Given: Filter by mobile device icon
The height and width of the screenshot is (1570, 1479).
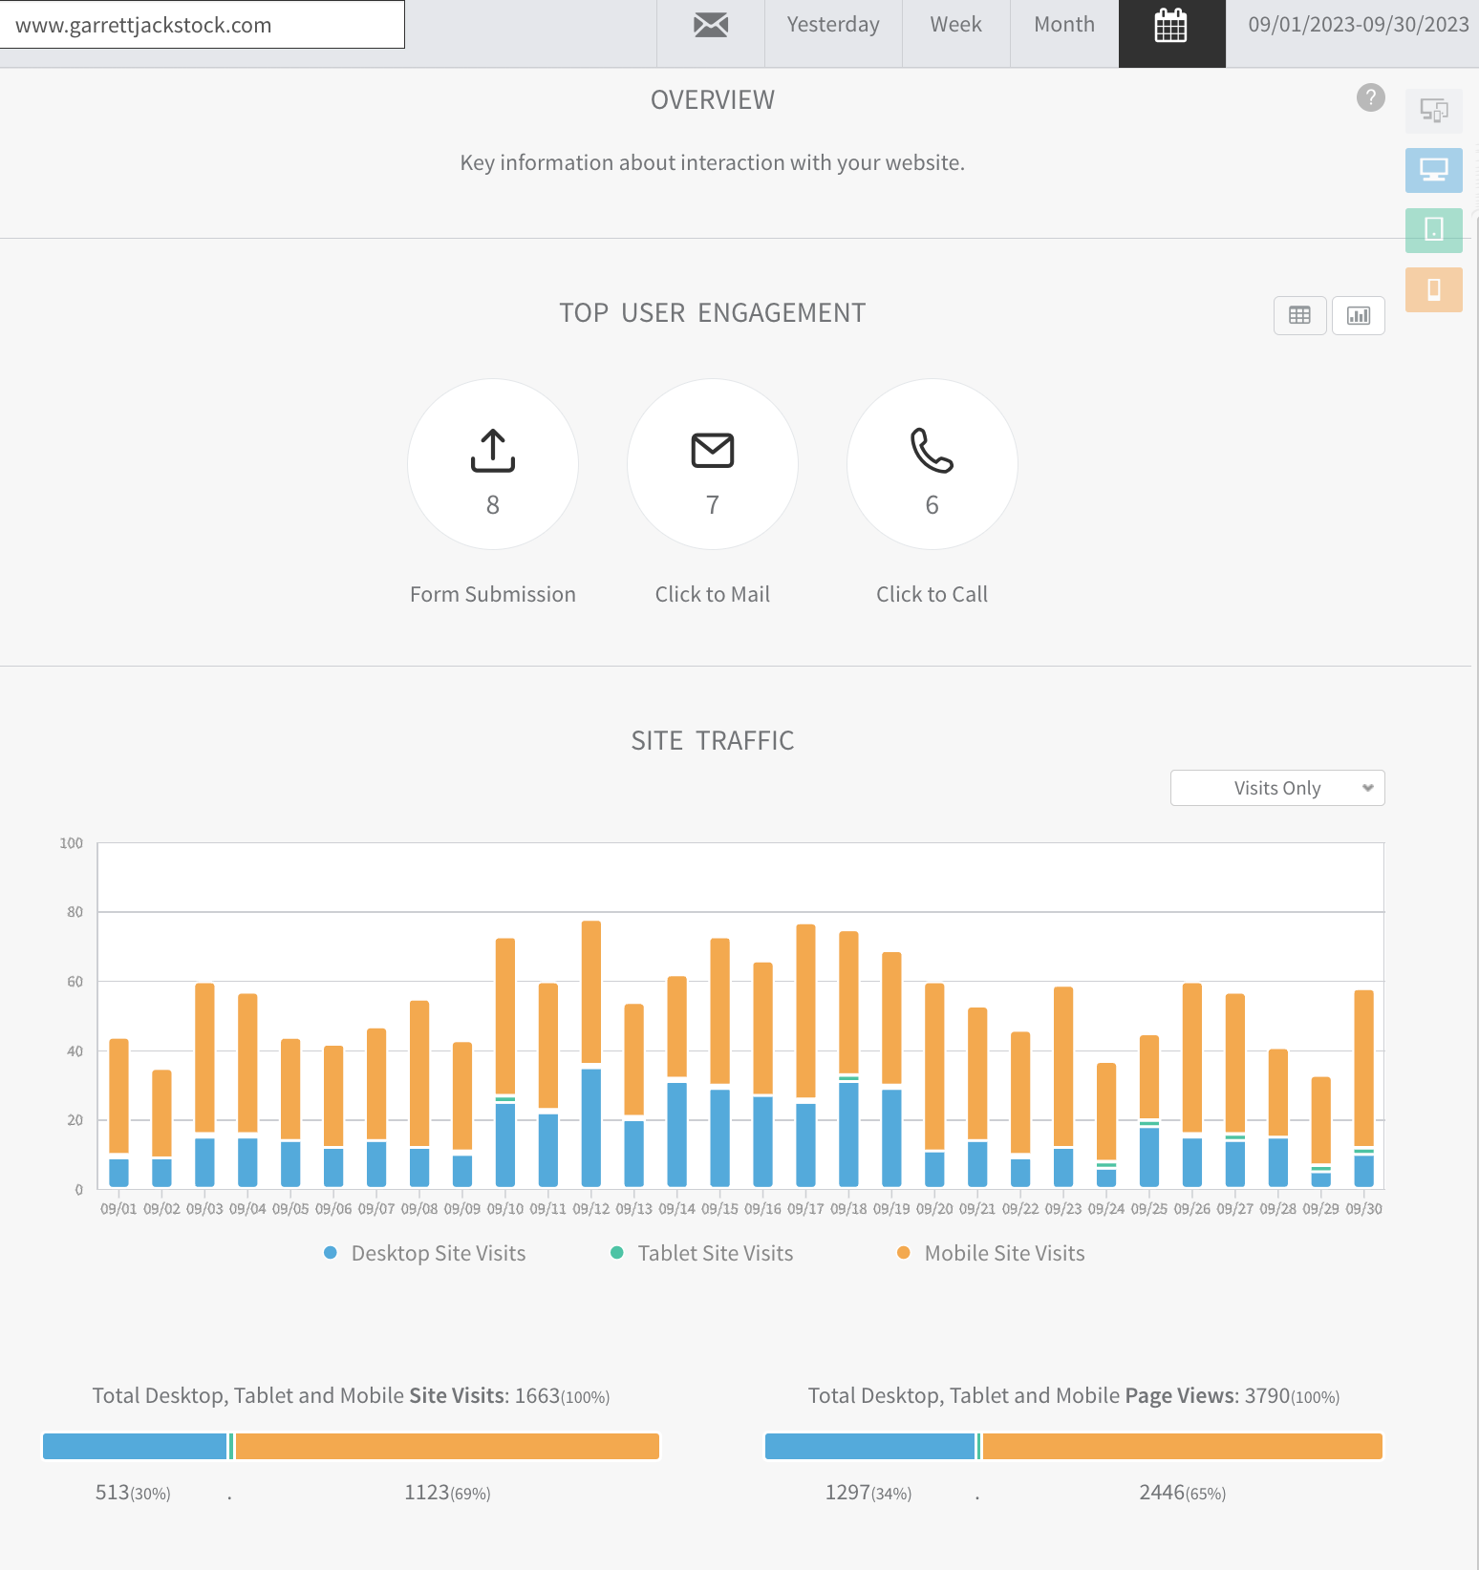Looking at the screenshot, I should pos(1434,289).
